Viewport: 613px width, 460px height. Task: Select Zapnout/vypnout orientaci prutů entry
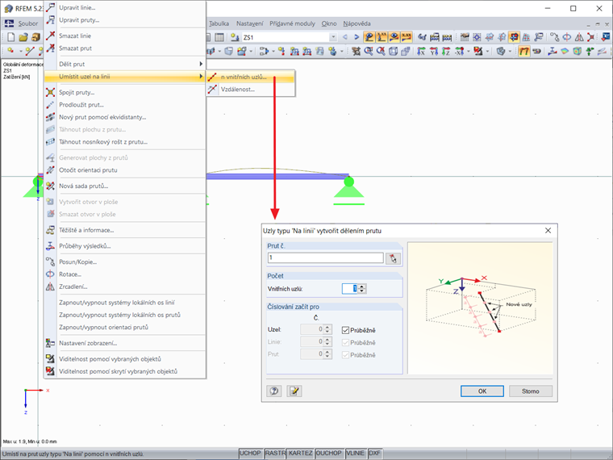tap(125, 327)
